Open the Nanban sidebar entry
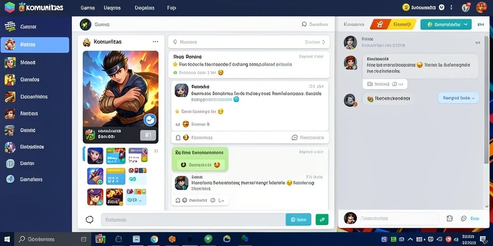 pyautogui.click(x=28, y=113)
